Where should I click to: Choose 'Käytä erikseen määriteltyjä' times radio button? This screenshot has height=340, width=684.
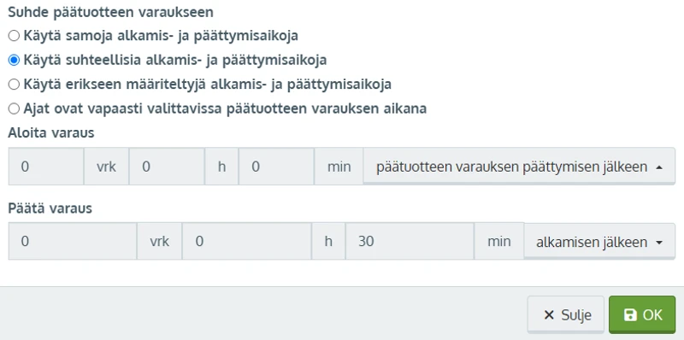pos(14,85)
